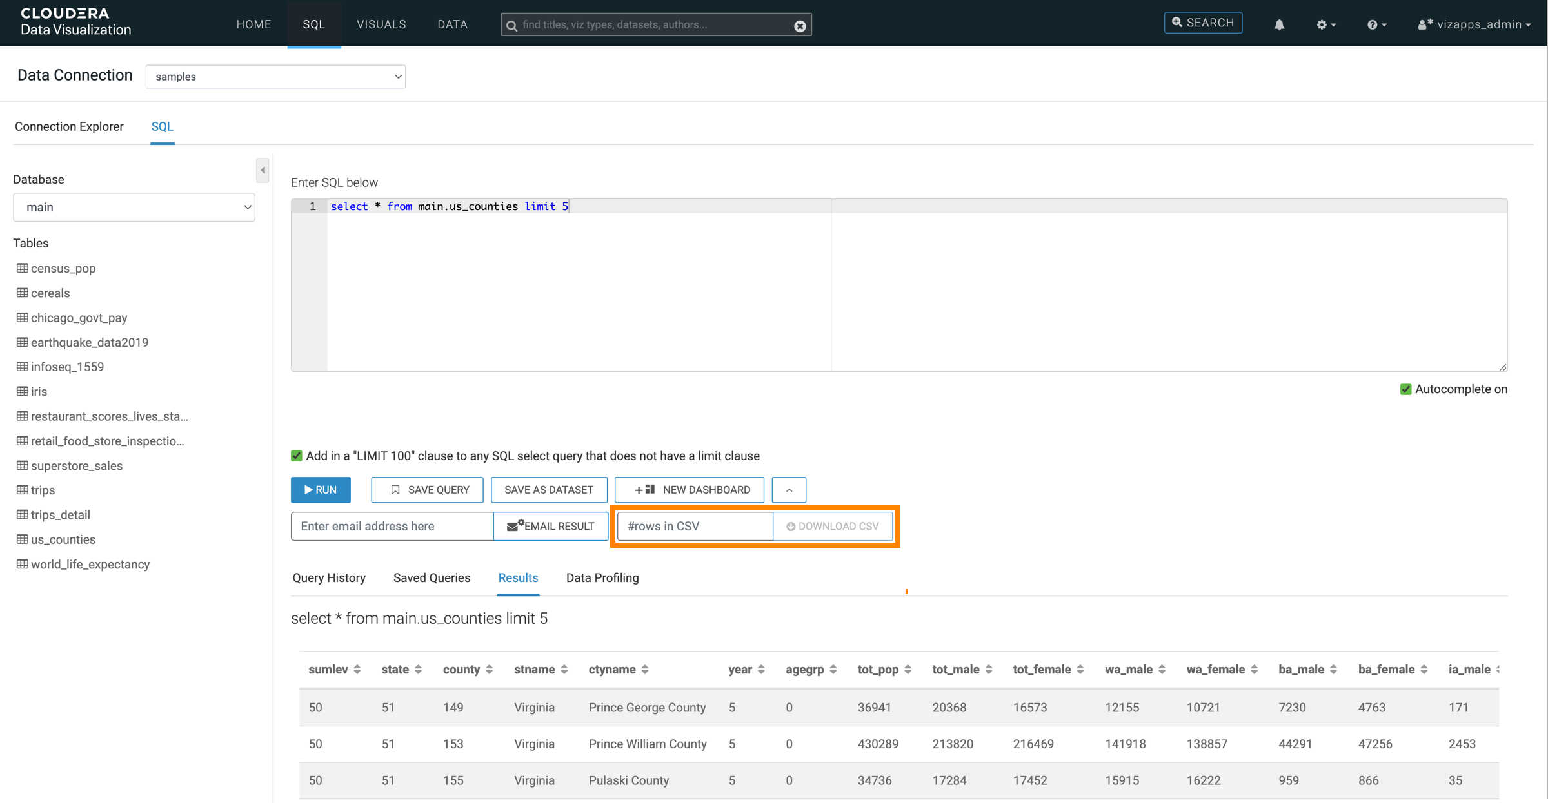1548x803 pixels.
Task: Click the us_counties table icon
Action: coord(22,539)
